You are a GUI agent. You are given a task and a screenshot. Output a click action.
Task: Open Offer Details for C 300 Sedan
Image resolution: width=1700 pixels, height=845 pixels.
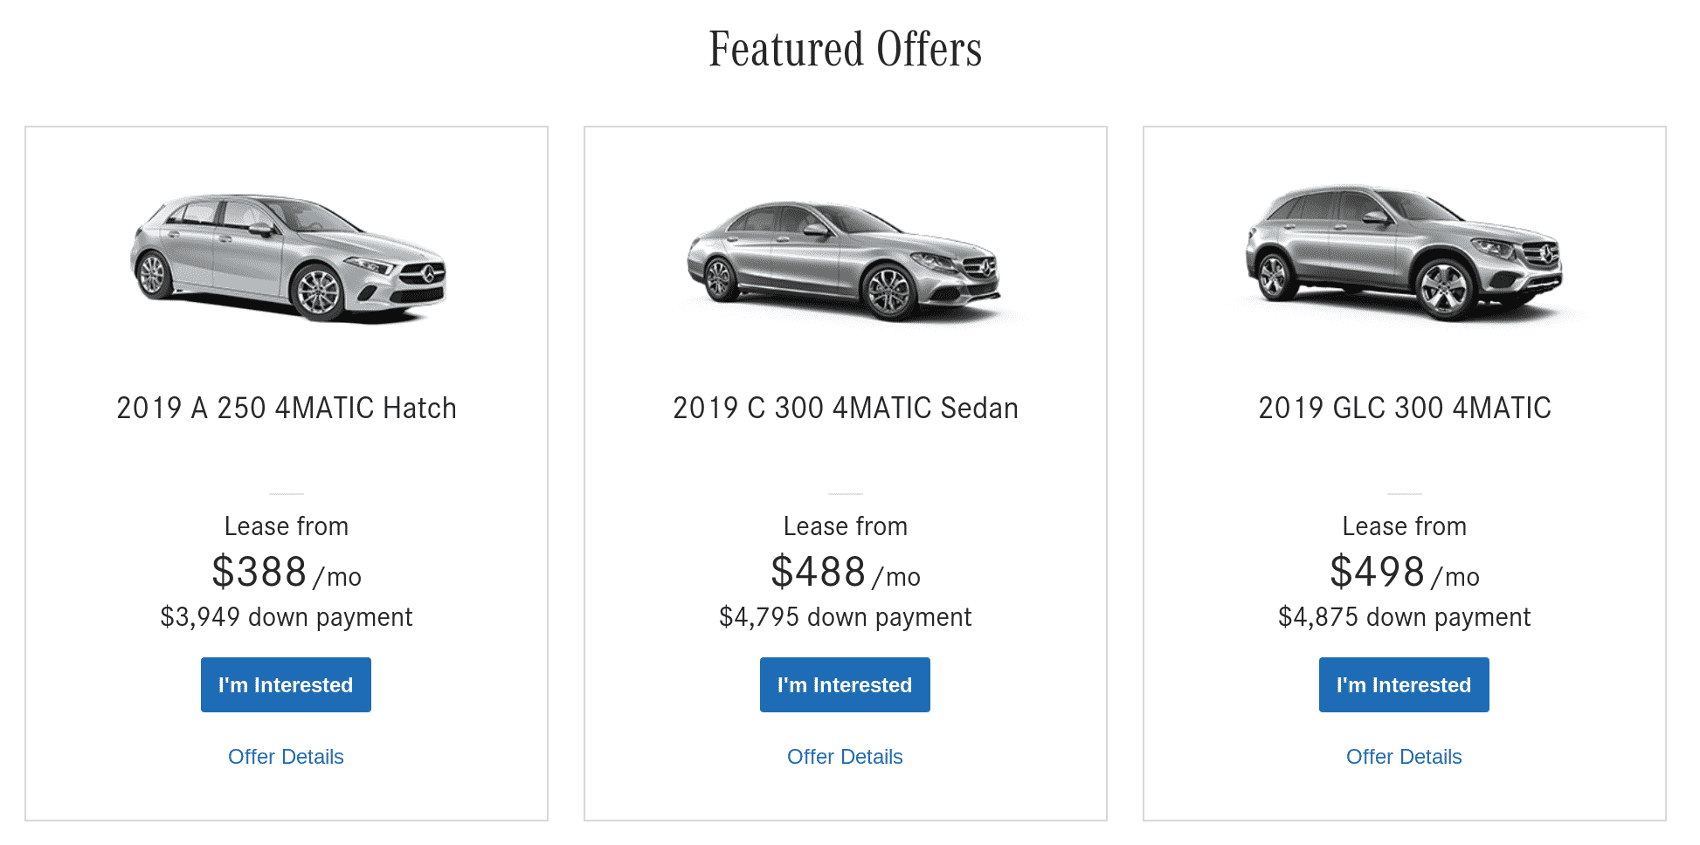point(845,757)
